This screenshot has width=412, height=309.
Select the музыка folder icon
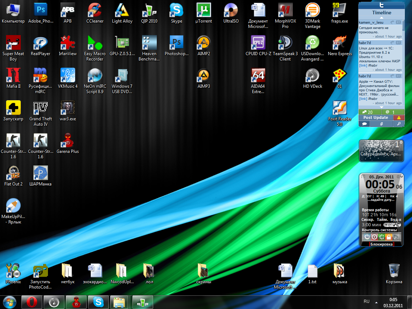coord(340,274)
